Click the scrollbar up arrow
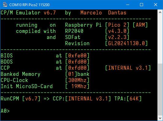Image resolution: width=163 pixels, height=121 pixels. click(160, 12)
